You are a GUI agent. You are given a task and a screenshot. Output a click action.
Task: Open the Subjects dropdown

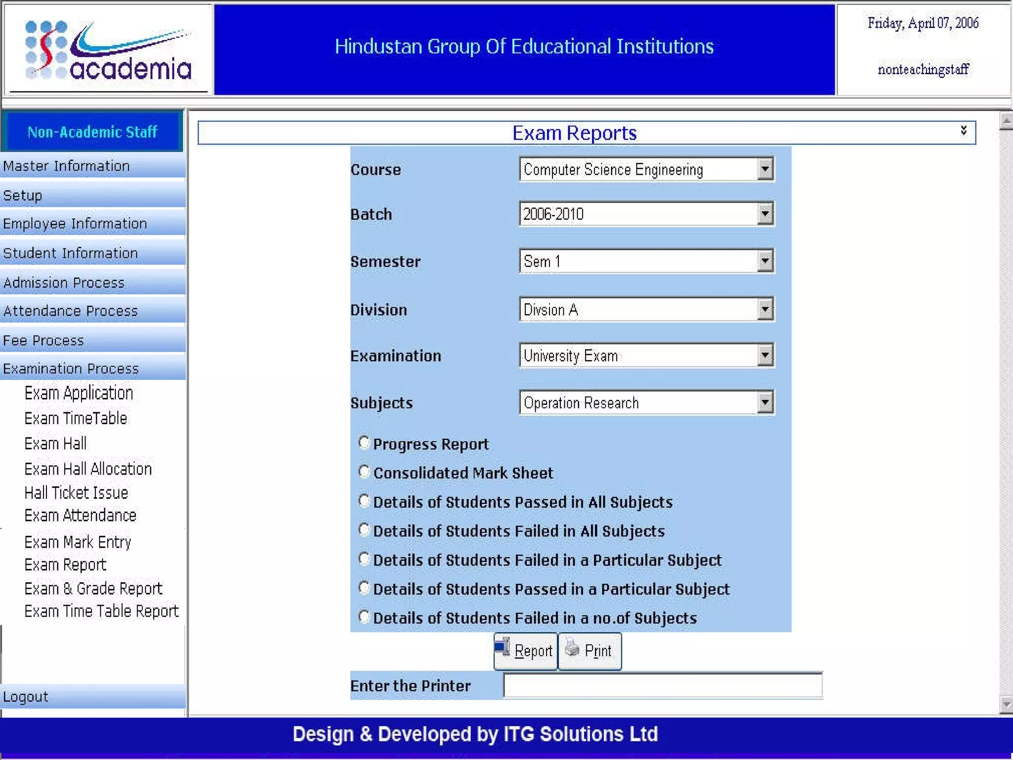pyautogui.click(x=765, y=402)
